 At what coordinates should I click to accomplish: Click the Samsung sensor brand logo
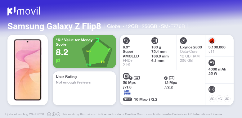point(127,92)
